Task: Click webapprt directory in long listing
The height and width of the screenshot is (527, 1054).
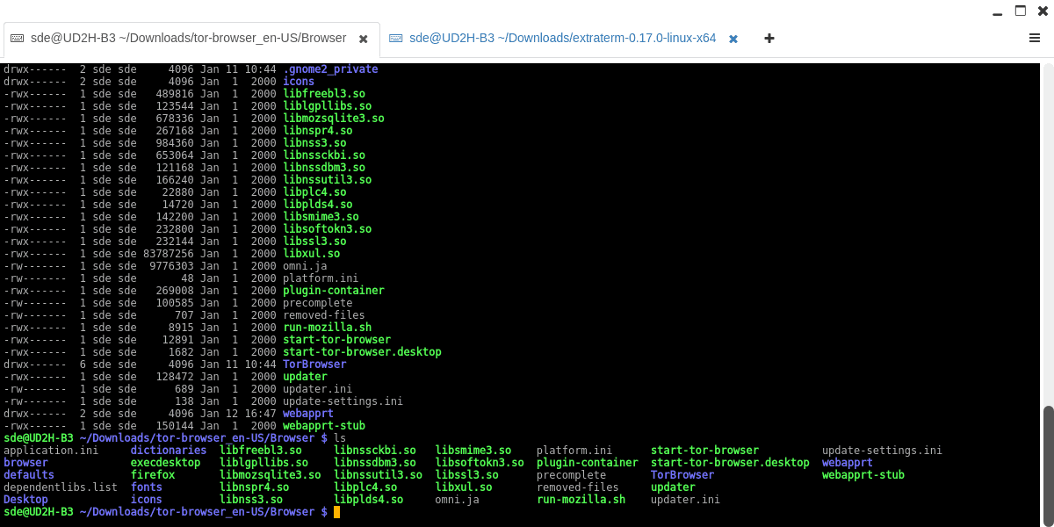Action: pyautogui.click(x=308, y=414)
